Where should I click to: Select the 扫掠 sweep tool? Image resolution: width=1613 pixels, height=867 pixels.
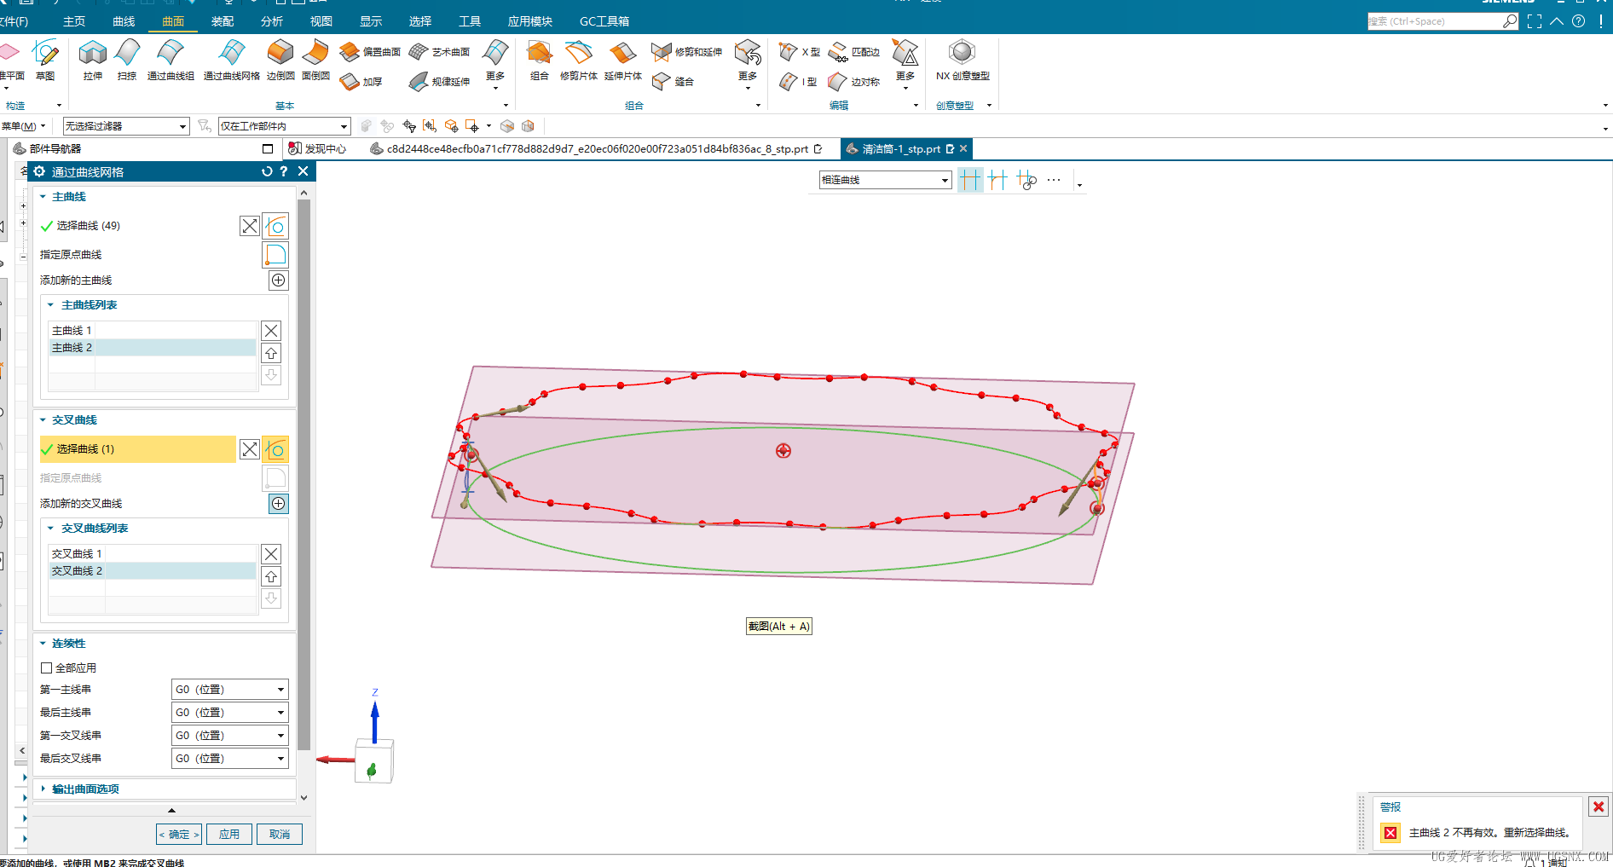pos(127,60)
